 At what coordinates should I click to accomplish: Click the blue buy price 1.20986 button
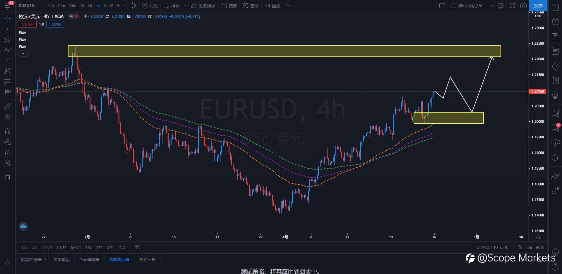[x=55, y=24]
